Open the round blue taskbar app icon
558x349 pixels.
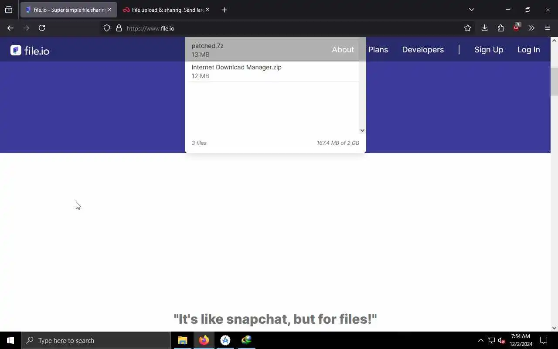pos(225,340)
